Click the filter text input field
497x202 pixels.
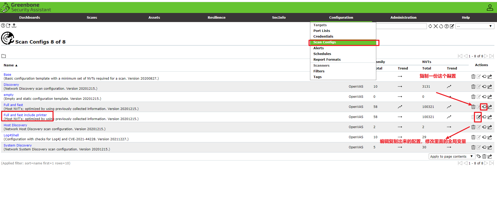(401, 26)
